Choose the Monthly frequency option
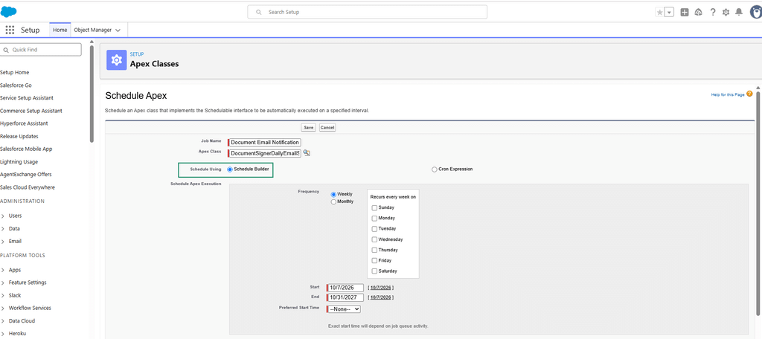The width and height of the screenshot is (762, 339). click(334, 201)
